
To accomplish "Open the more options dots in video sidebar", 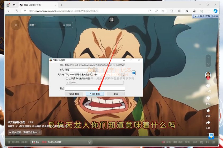I will [207, 133].
